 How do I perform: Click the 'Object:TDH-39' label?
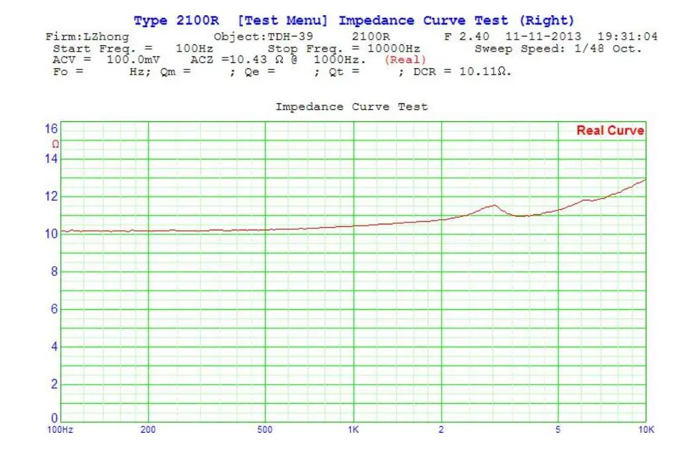264,36
